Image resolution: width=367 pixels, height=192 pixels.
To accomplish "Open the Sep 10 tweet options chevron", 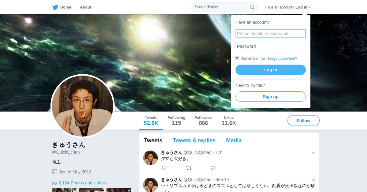I will coord(313,180).
